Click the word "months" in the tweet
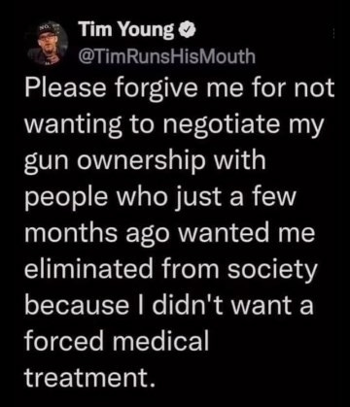Image resolution: width=350 pixels, height=407 pixels. point(70,234)
